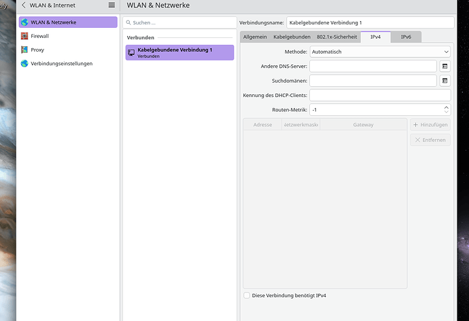Click the back arrow beside WLAN & Internet
The height and width of the screenshot is (321, 469).
(24, 5)
